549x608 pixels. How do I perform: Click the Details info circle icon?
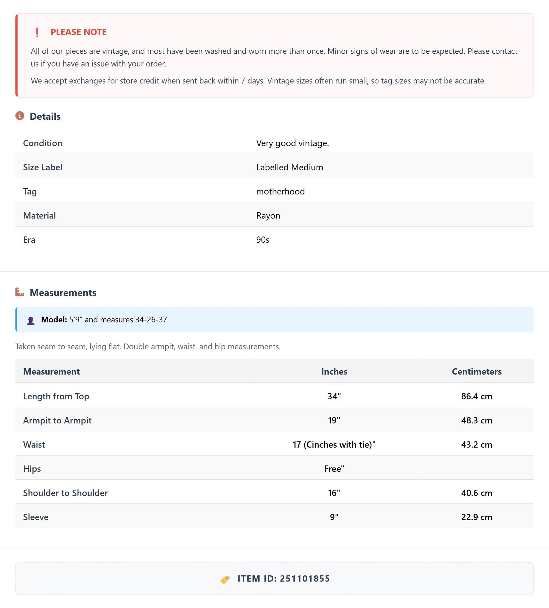coord(20,116)
